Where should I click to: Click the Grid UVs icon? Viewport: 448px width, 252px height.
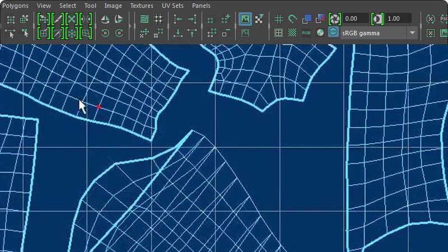pos(158,19)
